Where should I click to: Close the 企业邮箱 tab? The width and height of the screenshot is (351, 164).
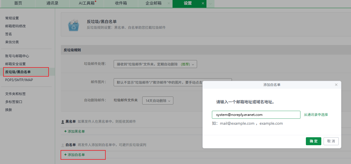169,3
